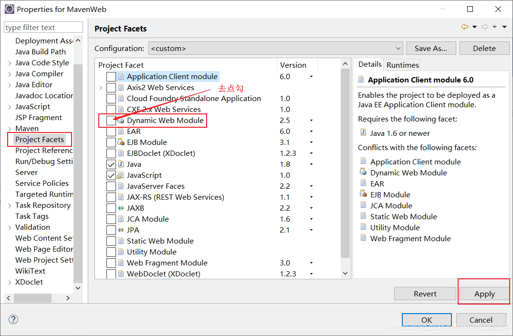Click the back navigation arrow icon

pos(464,27)
